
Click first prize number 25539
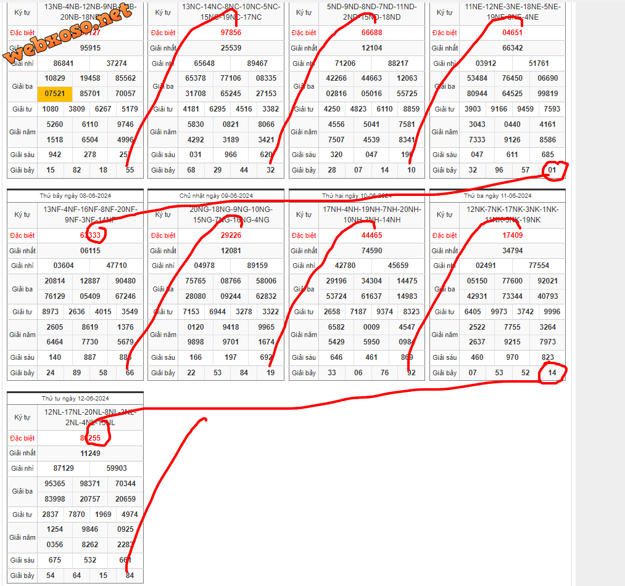coord(231,48)
